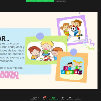Start recording with Grabar

(62, 98)
